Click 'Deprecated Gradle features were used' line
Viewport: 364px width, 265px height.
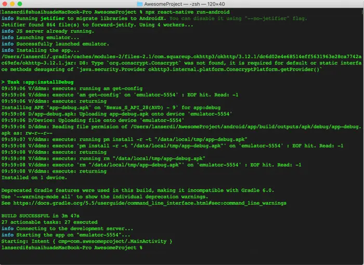138,190
